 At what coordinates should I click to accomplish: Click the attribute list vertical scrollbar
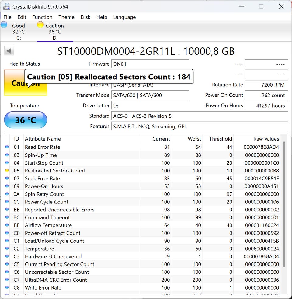284,204
